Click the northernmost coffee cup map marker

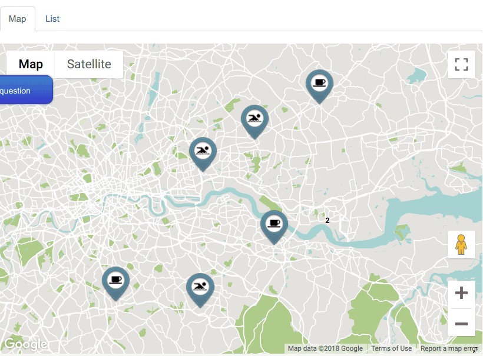[x=319, y=86]
